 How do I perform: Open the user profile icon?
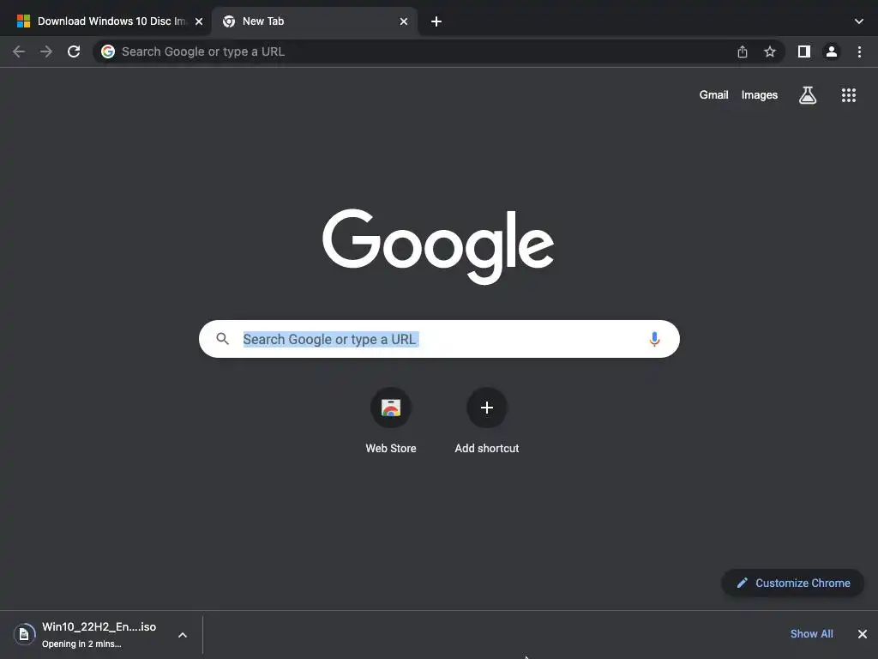pos(832,51)
